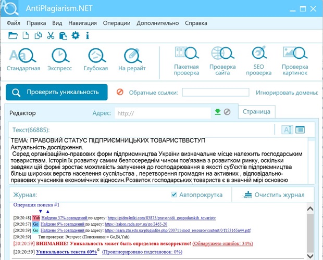Click the text editor vertical scrollbar
Screen dimensions: 323x260
coord(311,160)
